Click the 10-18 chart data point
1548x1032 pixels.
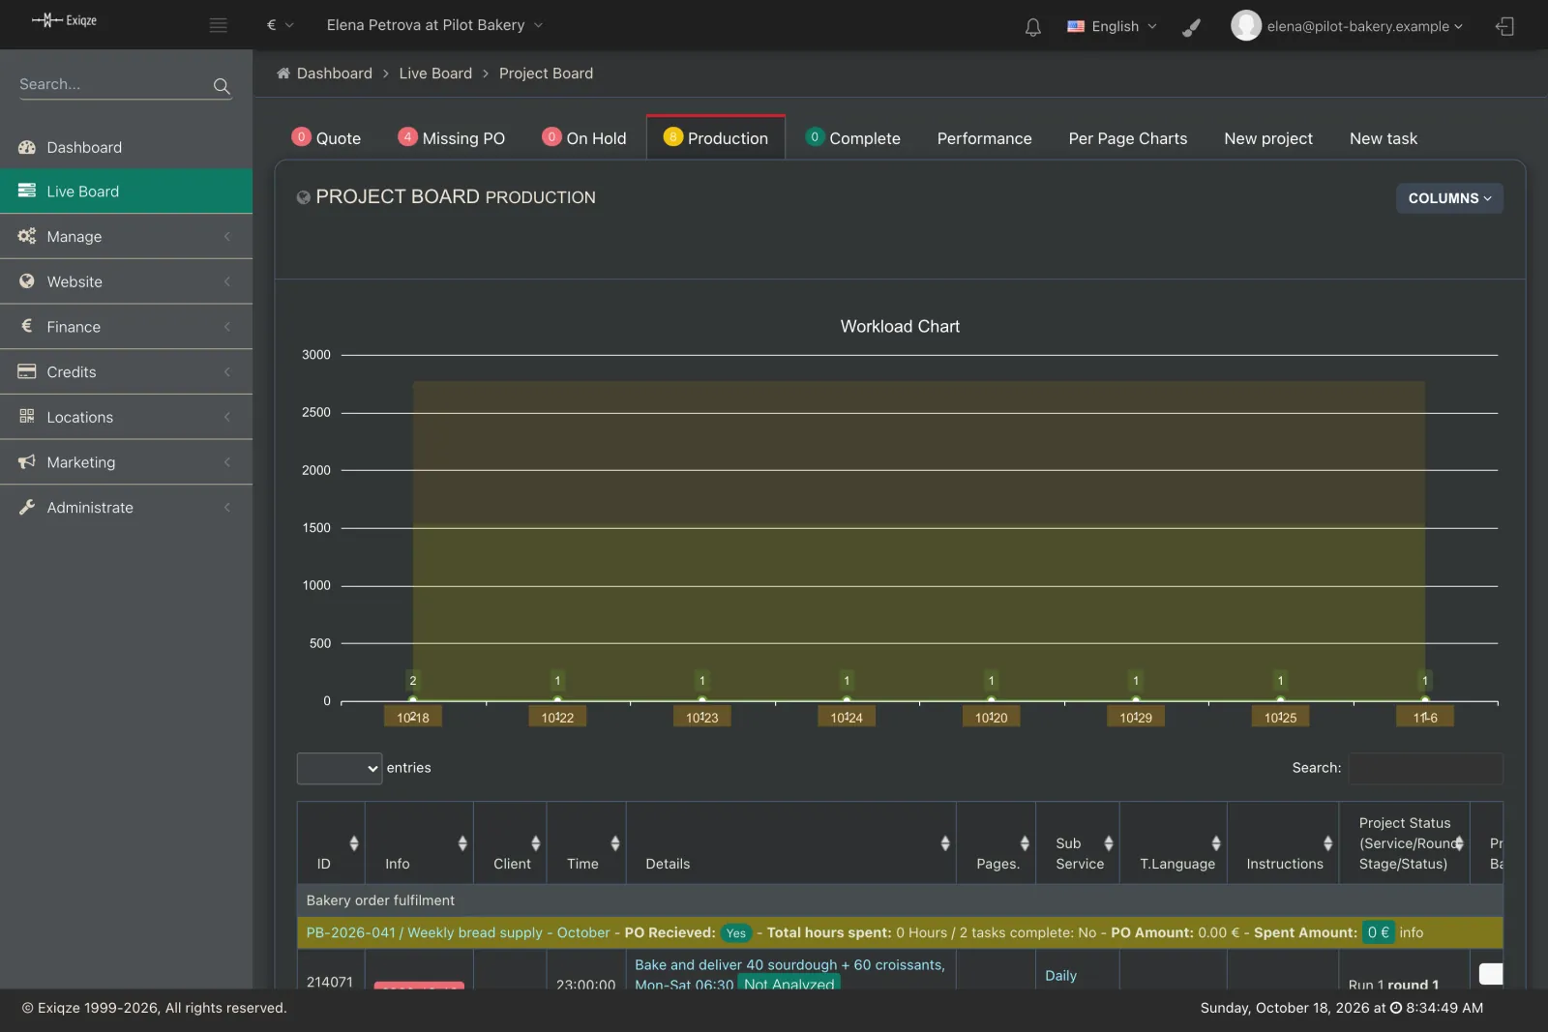pos(413,698)
